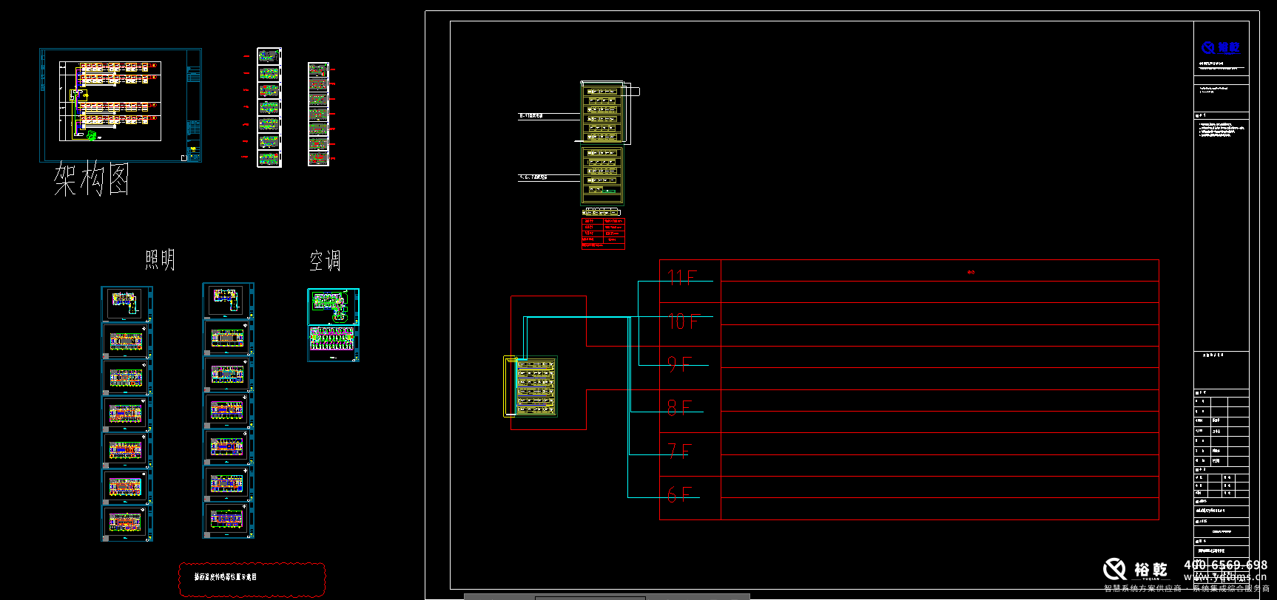Open the bottom sheet in left 照明 column

[127, 522]
